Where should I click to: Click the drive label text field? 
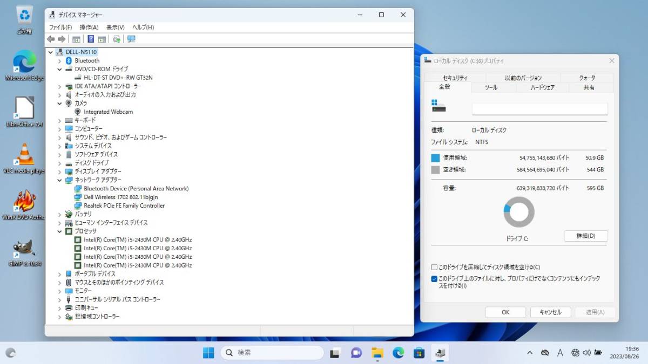[540, 109]
